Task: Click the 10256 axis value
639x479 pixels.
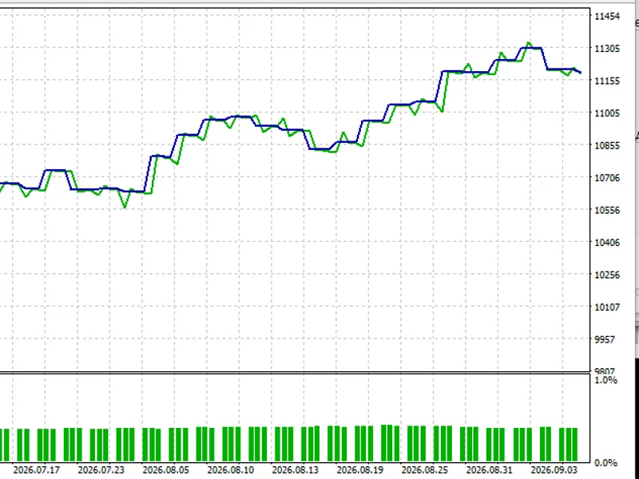Action: [607, 275]
